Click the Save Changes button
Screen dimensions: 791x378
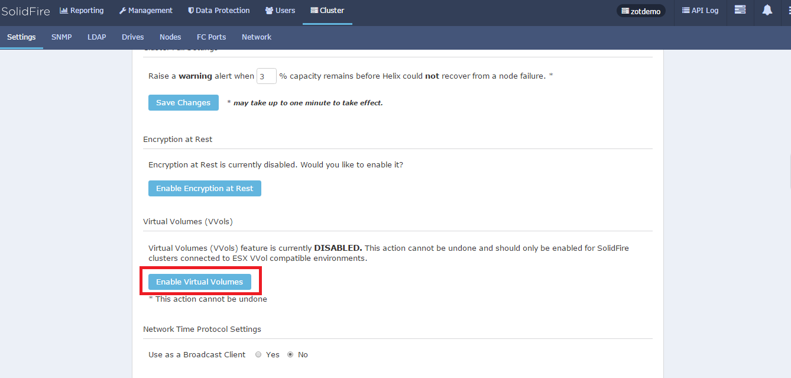point(183,102)
